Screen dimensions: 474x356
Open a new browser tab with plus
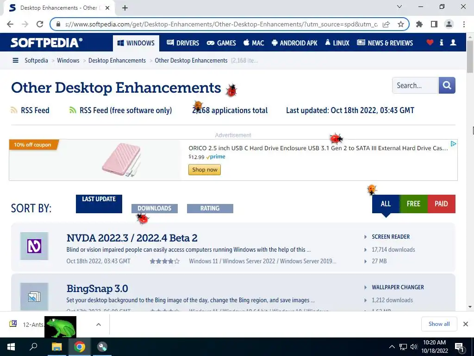click(x=125, y=8)
